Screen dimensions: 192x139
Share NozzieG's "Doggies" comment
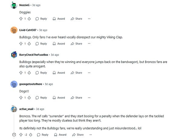pos(76,19)
